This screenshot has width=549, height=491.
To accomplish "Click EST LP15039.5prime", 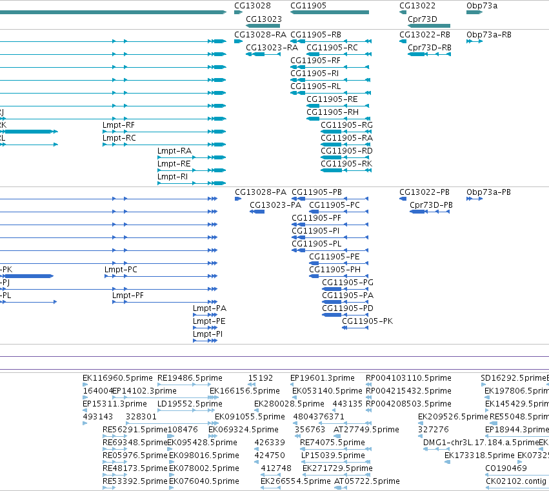I will click(x=333, y=456).
